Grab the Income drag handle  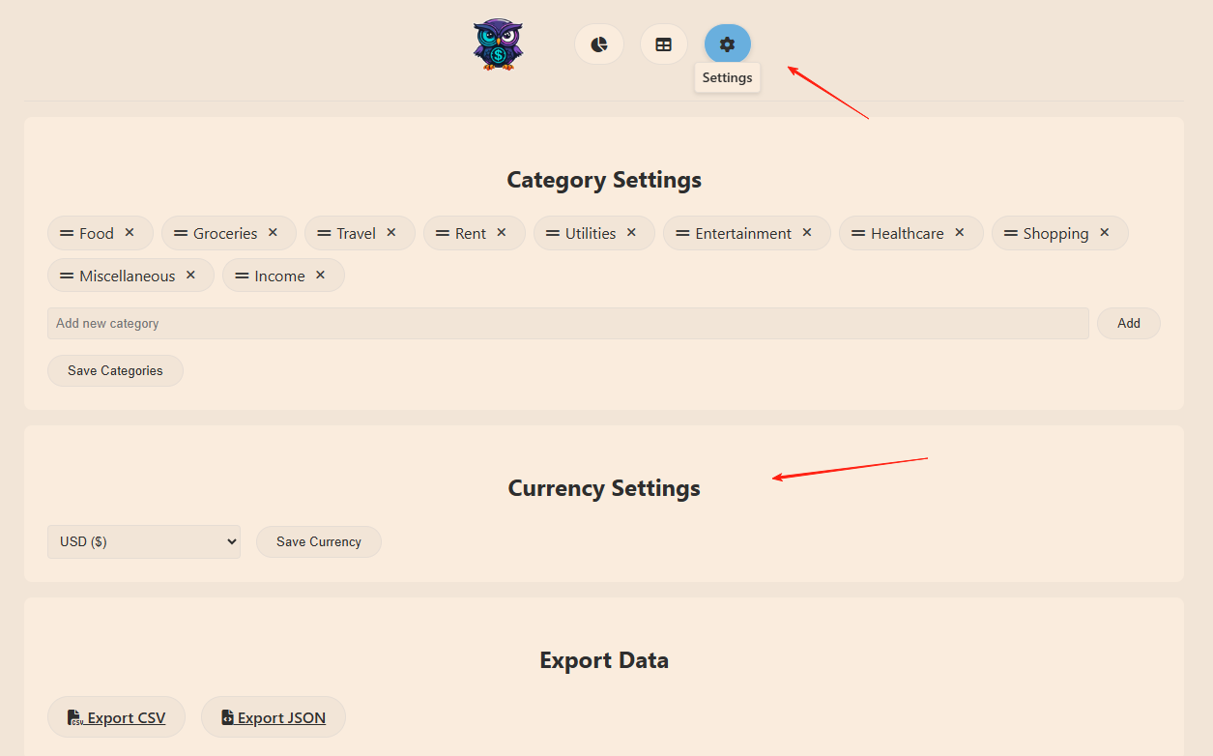242,276
